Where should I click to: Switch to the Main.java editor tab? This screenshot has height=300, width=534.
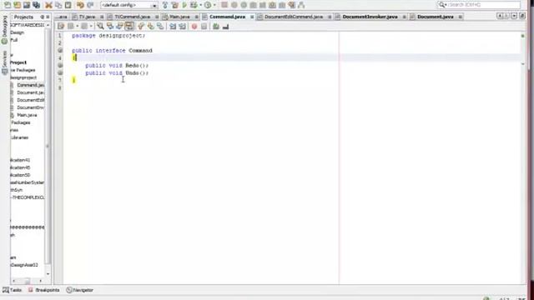point(179,17)
